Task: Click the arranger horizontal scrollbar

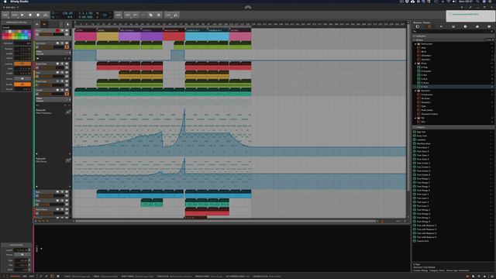Action: [x=226, y=221]
